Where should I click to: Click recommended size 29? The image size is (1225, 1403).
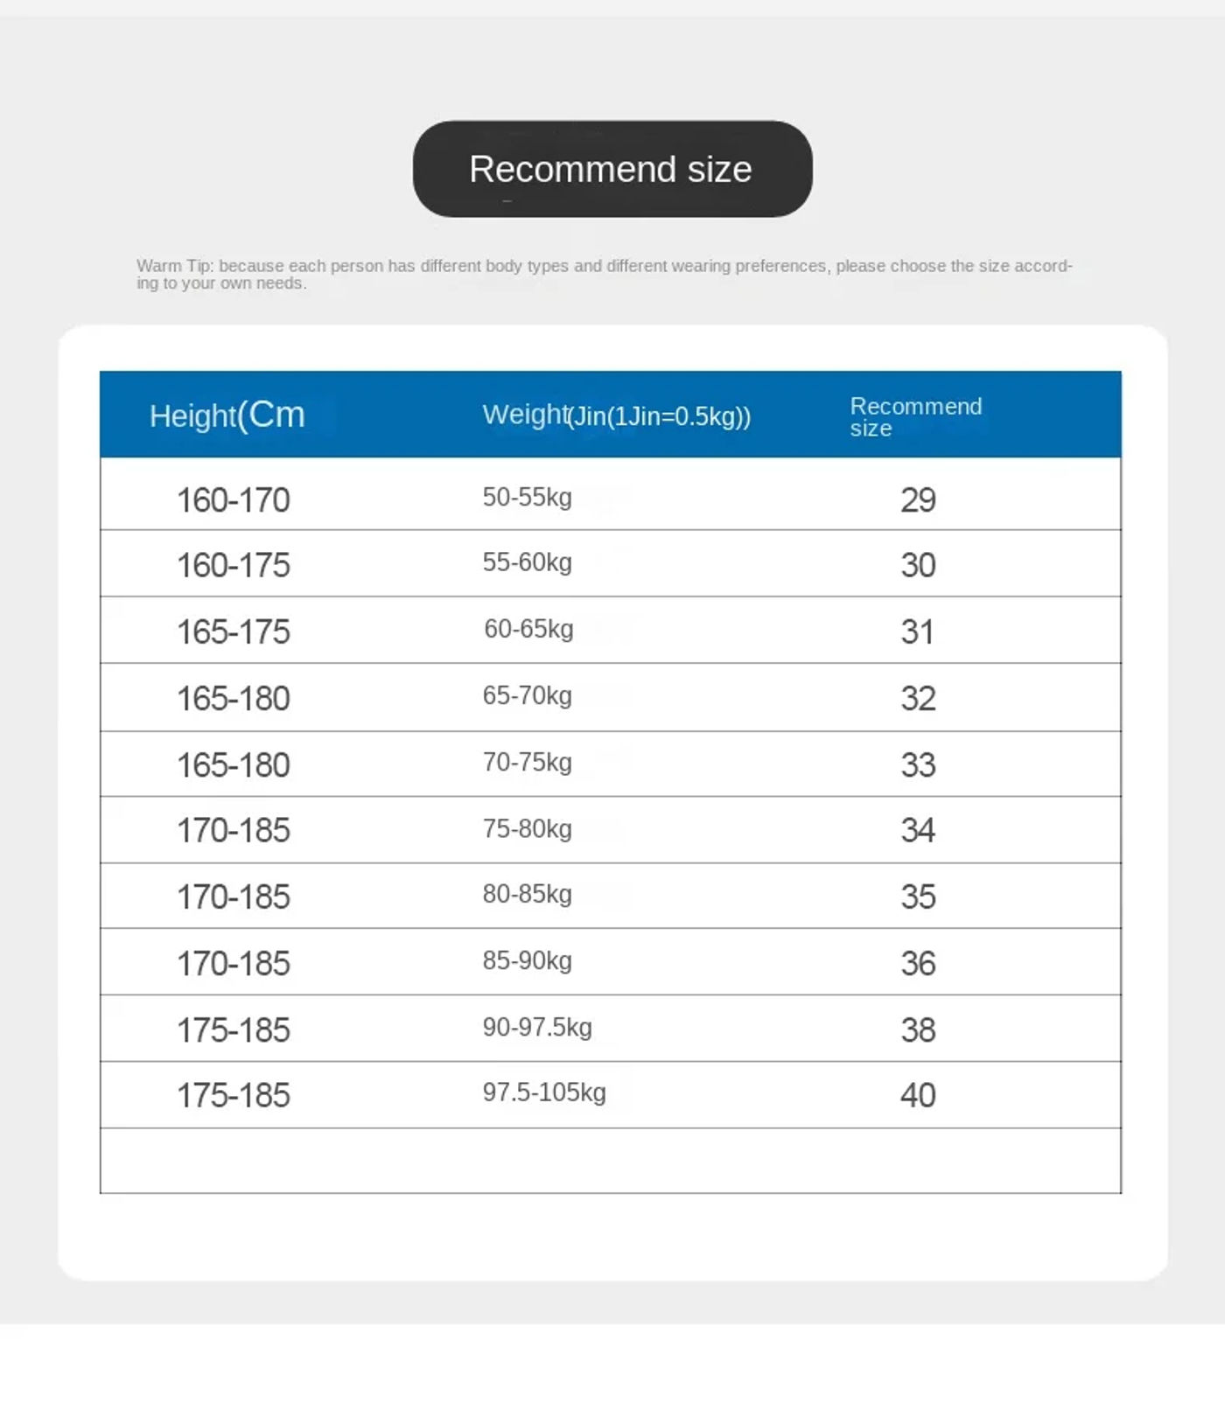(x=918, y=500)
